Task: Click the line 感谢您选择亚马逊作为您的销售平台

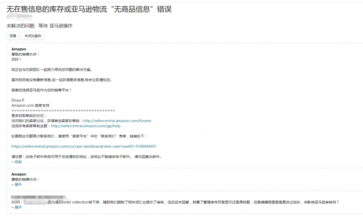Action: pyautogui.click(x=42, y=90)
